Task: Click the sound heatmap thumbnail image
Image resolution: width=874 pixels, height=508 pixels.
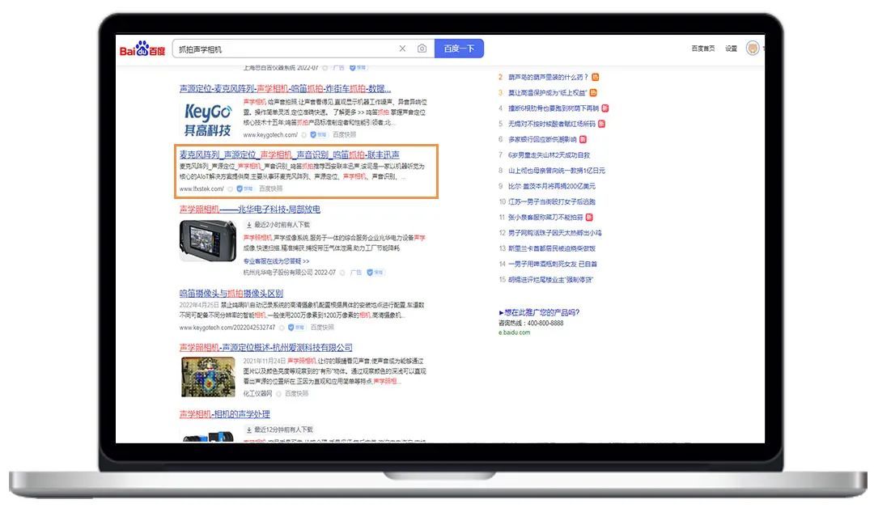Action: 208,376
